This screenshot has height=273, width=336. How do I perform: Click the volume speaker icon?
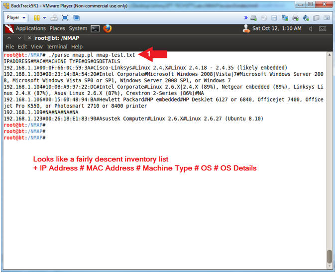[x=311, y=29]
